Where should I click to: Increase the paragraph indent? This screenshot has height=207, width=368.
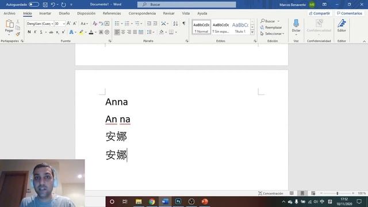(155, 24)
